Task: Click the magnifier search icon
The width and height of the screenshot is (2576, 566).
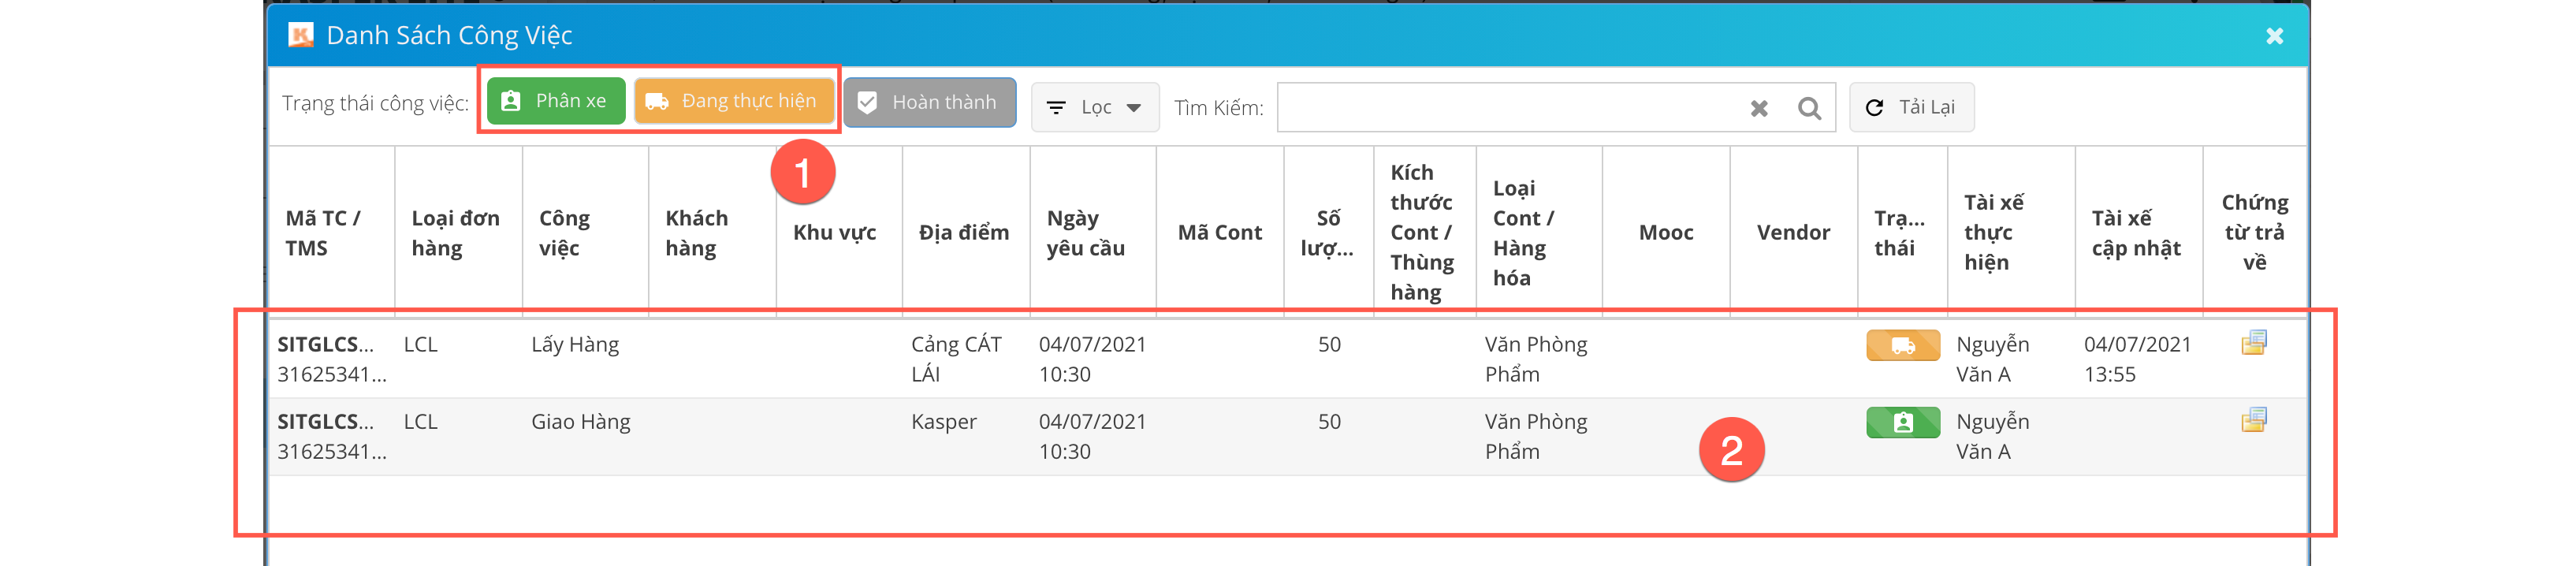Action: [x=1809, y=108]
